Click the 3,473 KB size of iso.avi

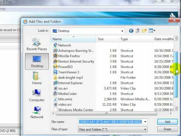point(110,88)
